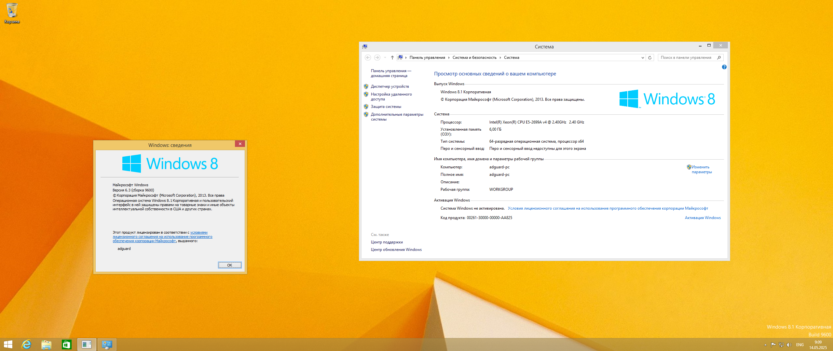Open the Microsoft license terms link in System
833x351 pixels.
pyautogui.click(x=608, y=208)
